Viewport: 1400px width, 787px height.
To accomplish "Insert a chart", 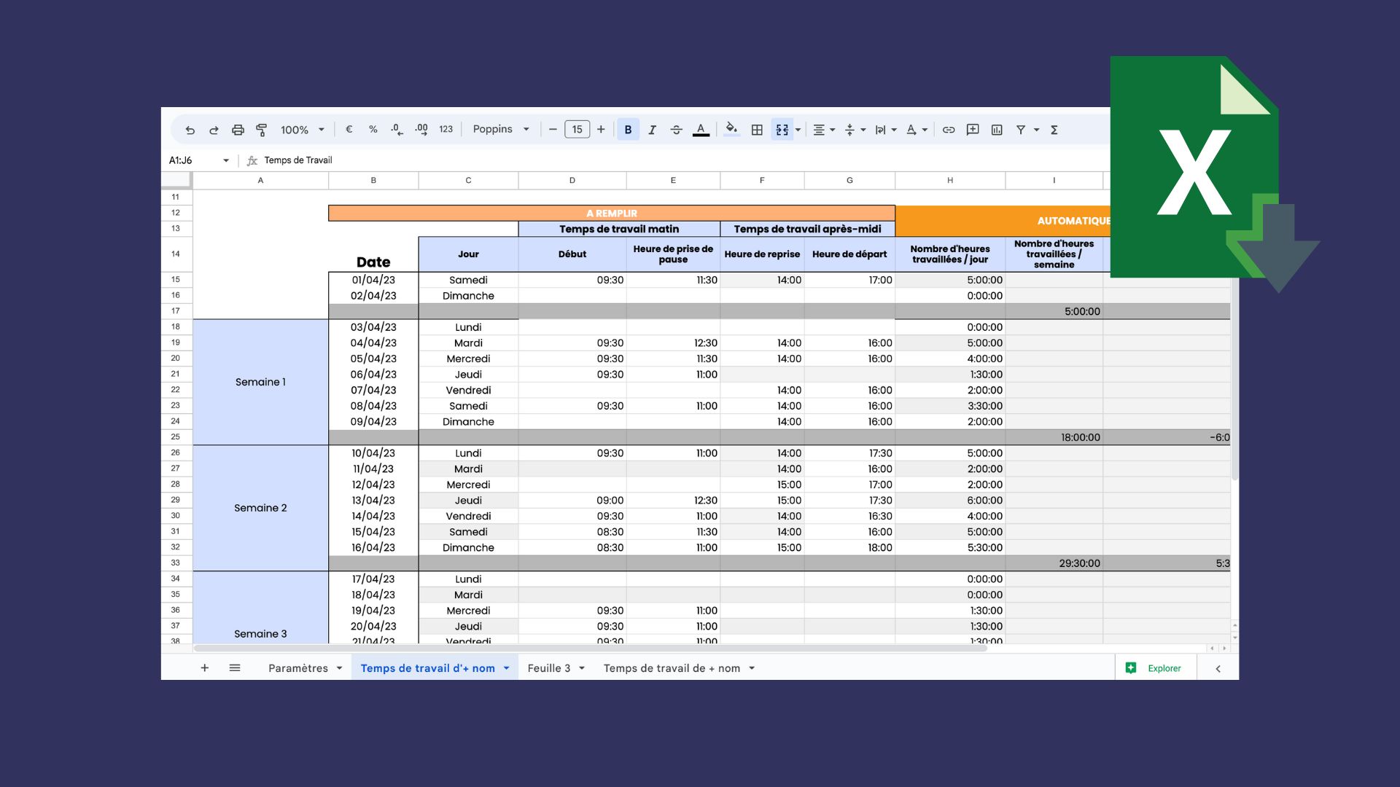I will click(995, 129).
